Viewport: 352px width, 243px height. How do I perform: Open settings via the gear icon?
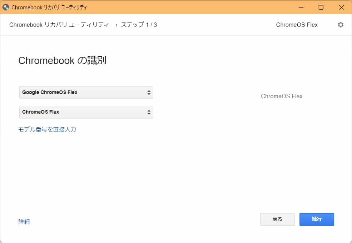point(341,25)
